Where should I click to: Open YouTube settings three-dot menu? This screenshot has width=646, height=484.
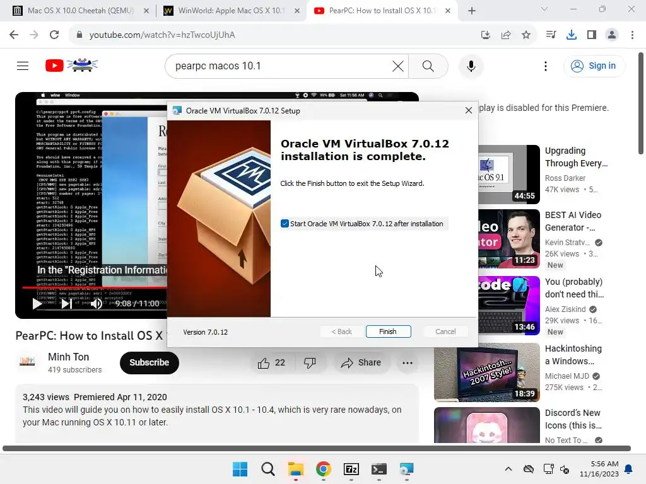[546, 66]
